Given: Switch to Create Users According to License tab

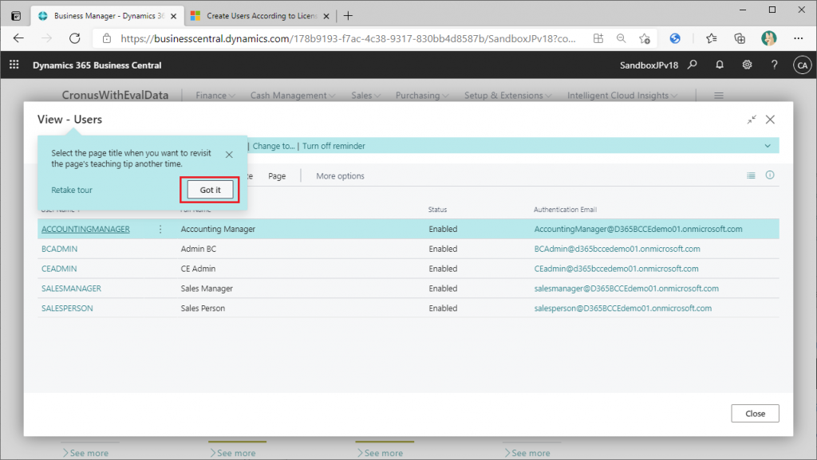Looking at the screenshot, I should 261,16.
